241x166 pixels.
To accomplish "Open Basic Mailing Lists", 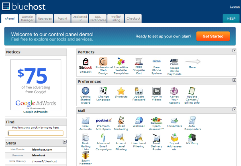I will [x=86, y=142].
